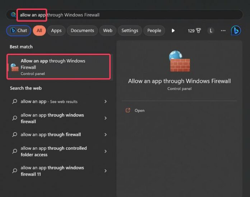Image resolution: width=250 pixels, height=197 pixels.
Task: Expand 'windows firewall 11' suggestion chevron
Action: [x=105, y=171]
